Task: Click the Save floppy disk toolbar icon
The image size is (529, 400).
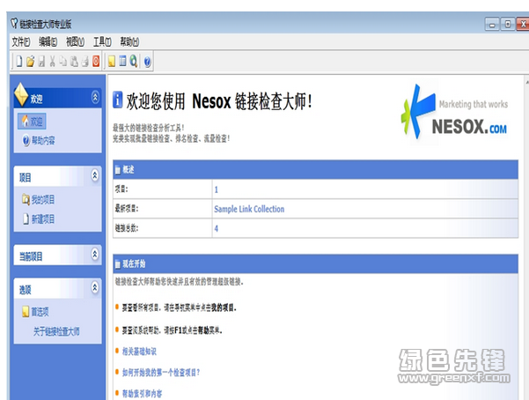Action: 41,61
